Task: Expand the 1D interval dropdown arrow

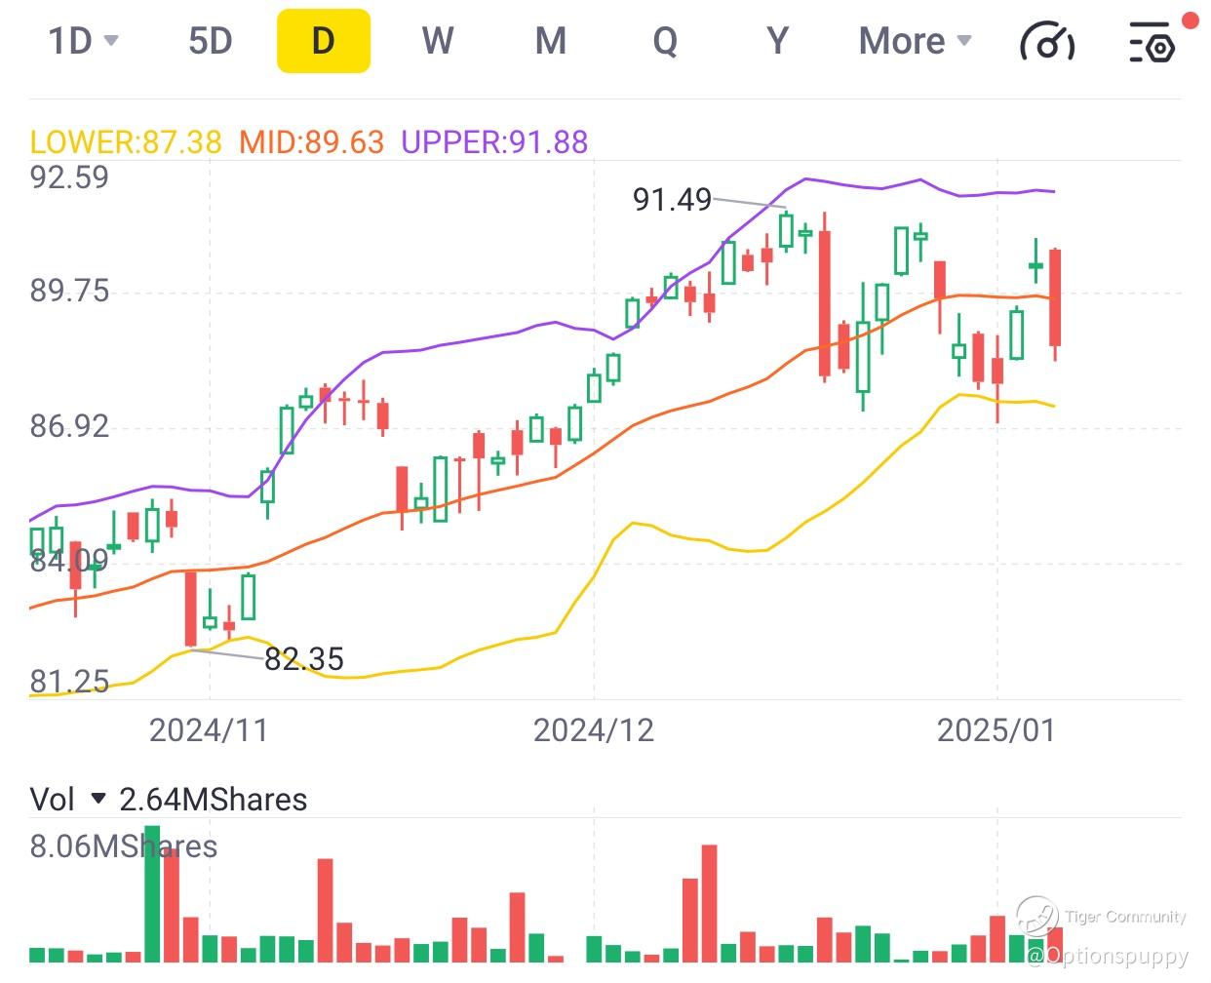Action: tap(111, 41)
